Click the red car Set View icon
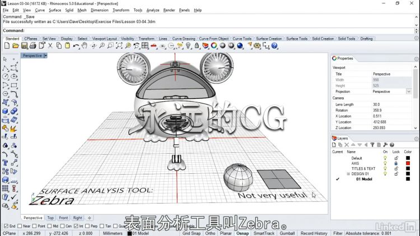Viewport: 420px width, 236px height. (x=153, y=46)
